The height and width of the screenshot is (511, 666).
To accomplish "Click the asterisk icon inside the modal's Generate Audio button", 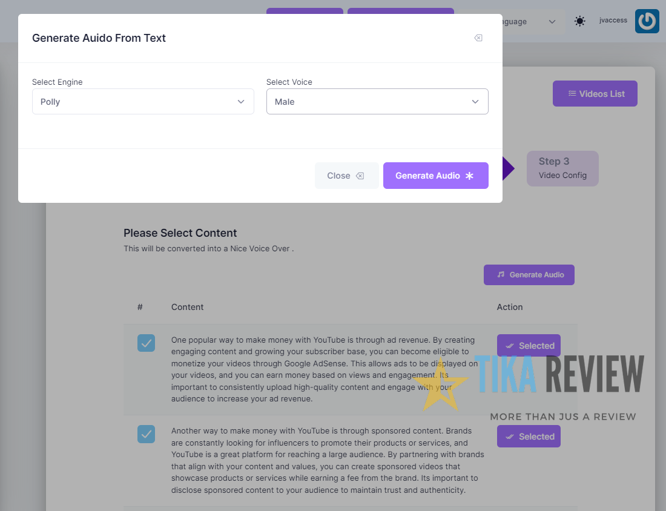I will tap(469, 176).
